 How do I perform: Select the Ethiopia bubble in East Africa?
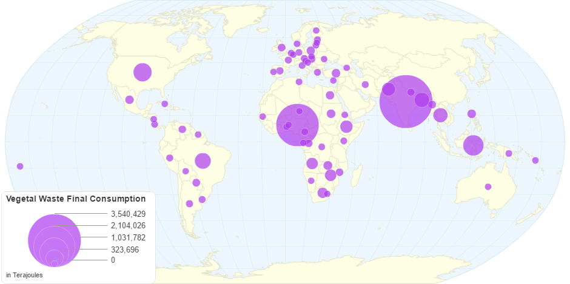point(346,127)
